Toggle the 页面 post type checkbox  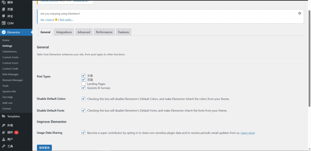tap(84, 79)
